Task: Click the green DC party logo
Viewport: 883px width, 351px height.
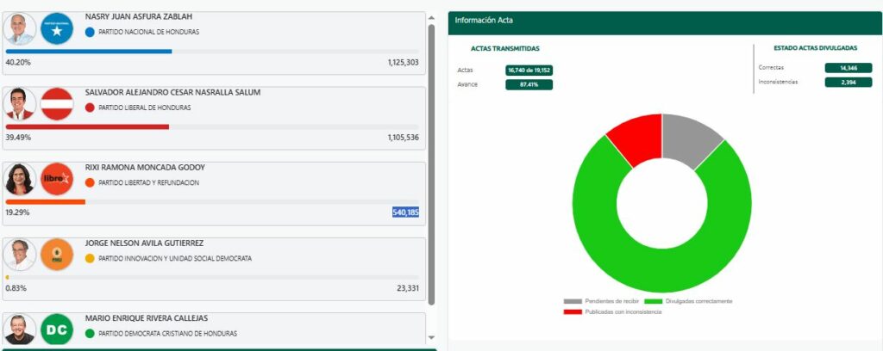Action: click(57, 329)
